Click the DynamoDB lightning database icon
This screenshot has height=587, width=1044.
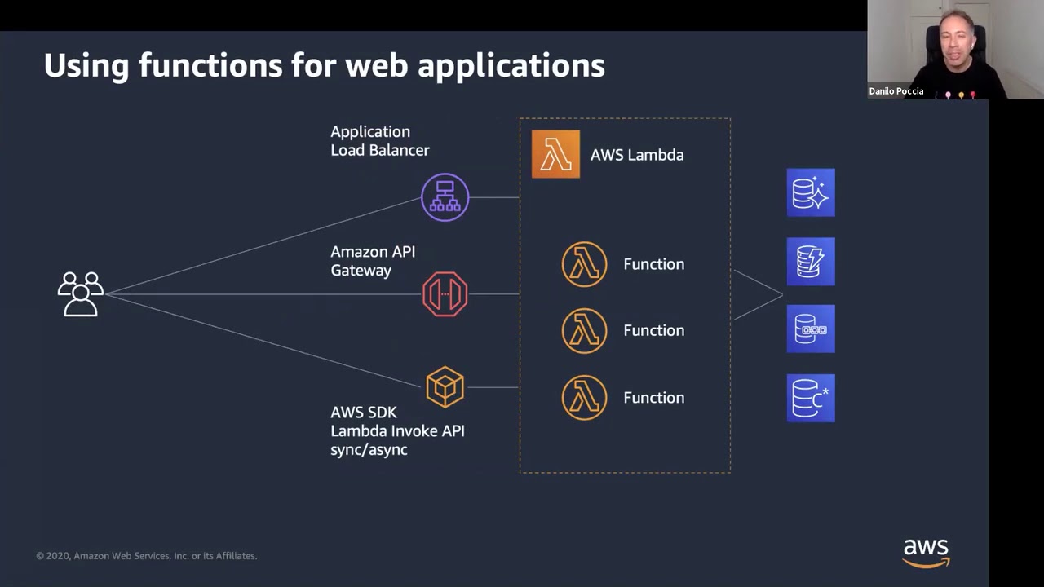pos(811,261)
